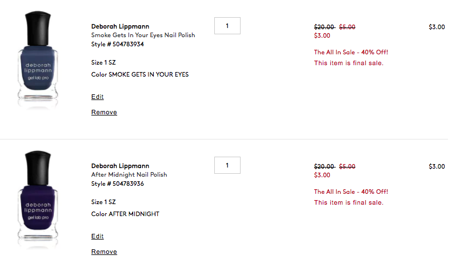This screenshot has width=452, height=275.
Task: Click the Deborah Lippmann brand name above Smoke Gets In Your Eyes
Action: coord(120,26)
